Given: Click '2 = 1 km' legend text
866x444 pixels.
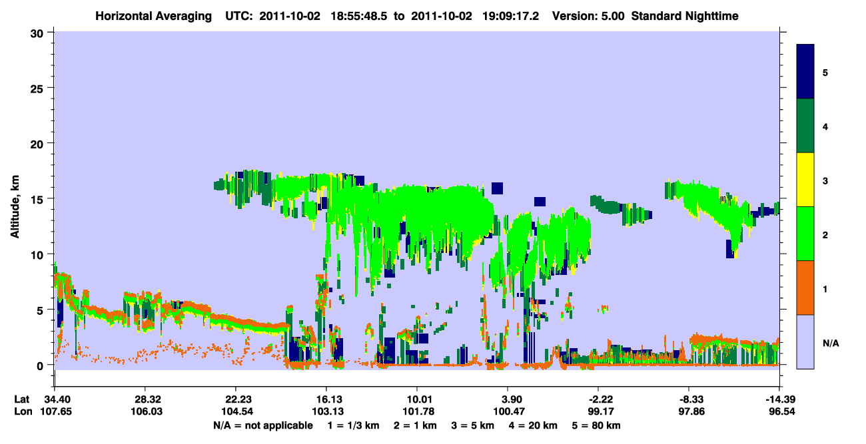Looking at the screenshot, I should tap(416, 425).
